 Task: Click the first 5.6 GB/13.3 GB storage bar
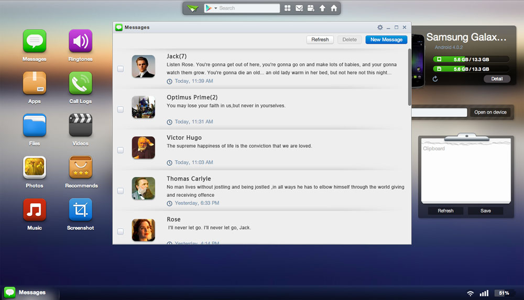pyautogui.click(x=471, y=60)
